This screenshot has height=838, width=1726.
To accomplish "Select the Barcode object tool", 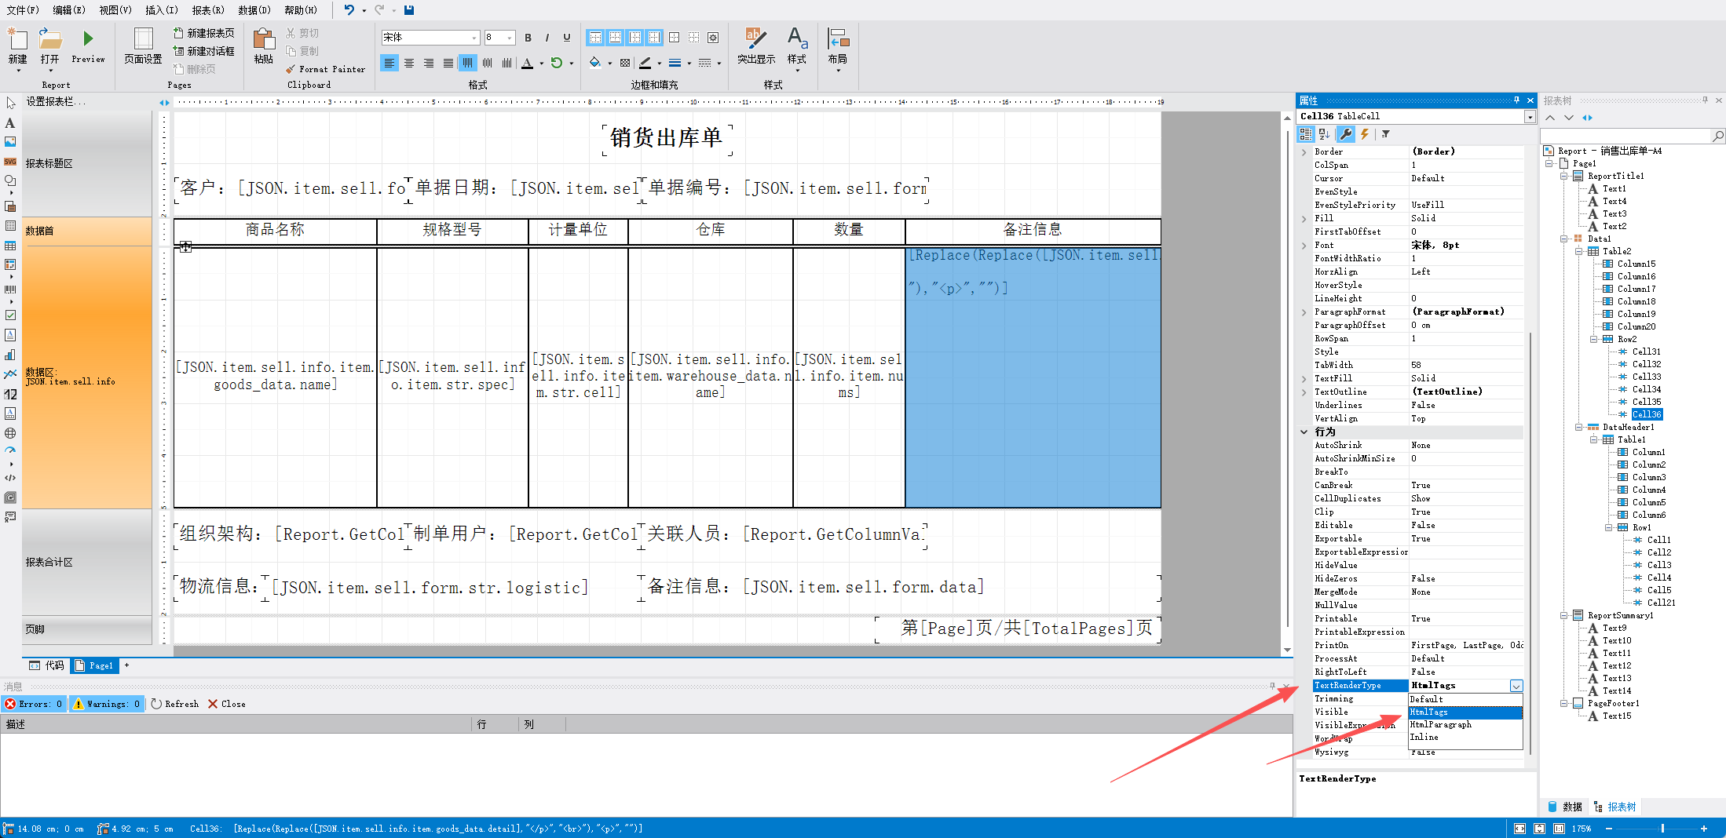I will (x=10, y=290).
